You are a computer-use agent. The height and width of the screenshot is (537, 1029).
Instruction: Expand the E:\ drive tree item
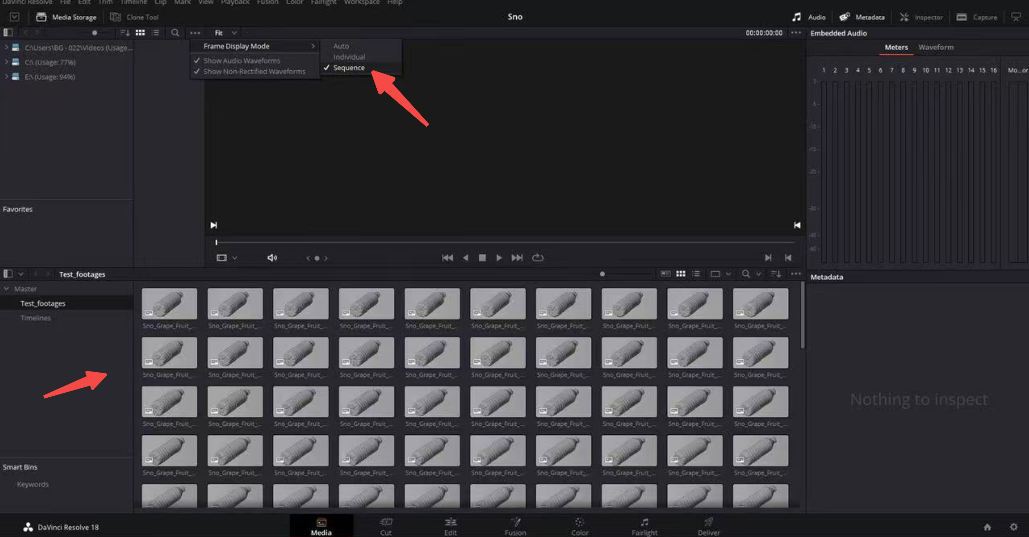[6, 76]
